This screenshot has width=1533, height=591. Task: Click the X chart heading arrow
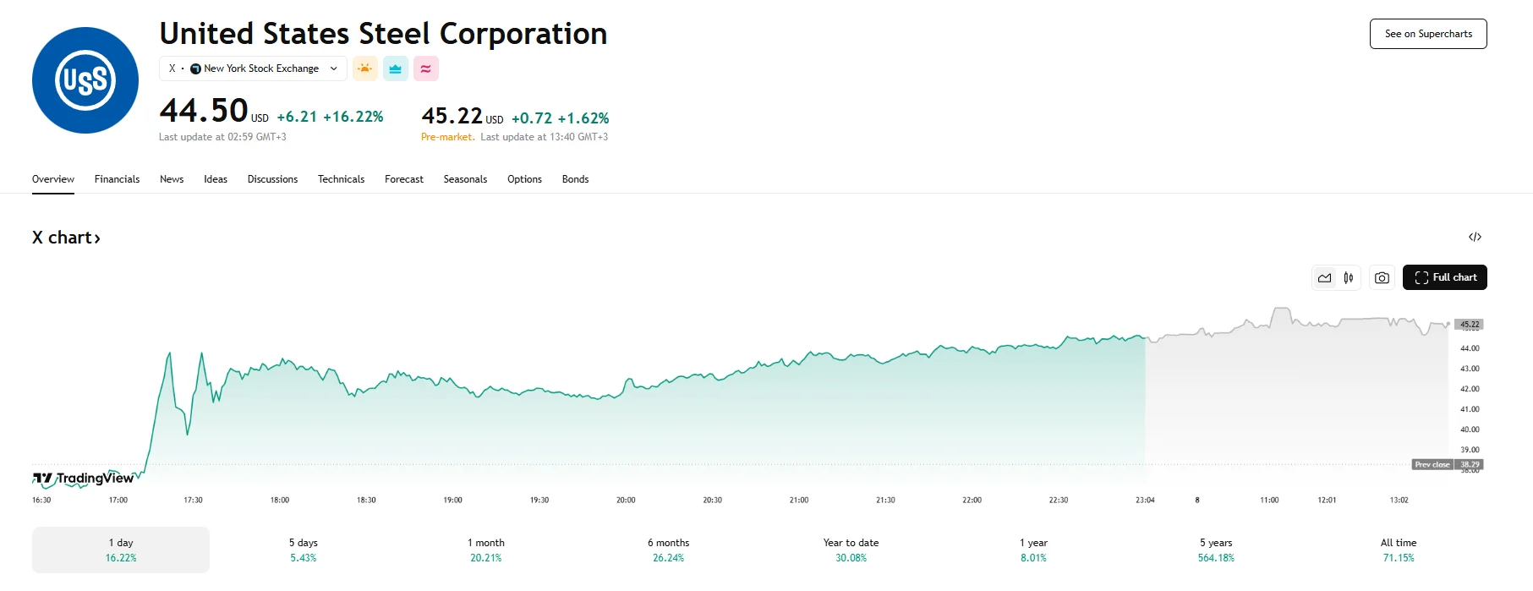[x=97, y=238]
